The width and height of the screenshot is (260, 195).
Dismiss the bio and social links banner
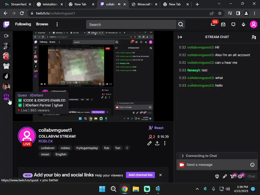click(160, 175)
